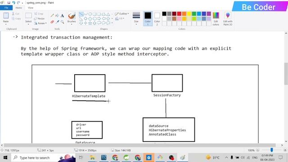Choose the Rectangle shape
The width and height of the screenshot is (288, 162).
point(94,14)
